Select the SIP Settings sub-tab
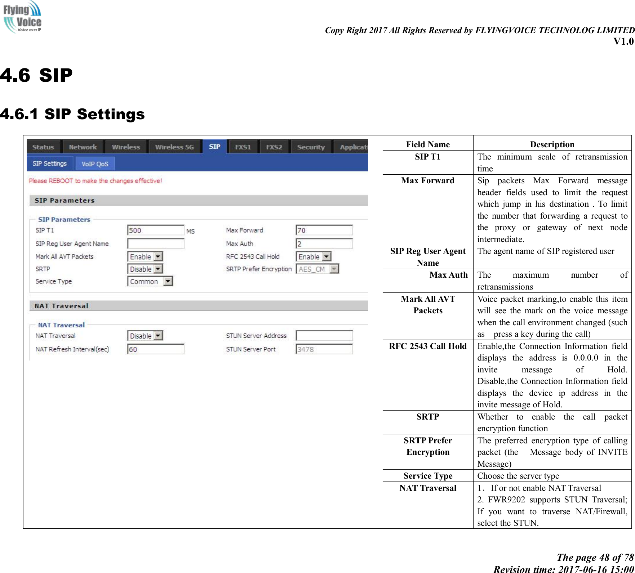 point(49,163)
